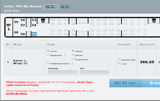
Task: Focus the Прізвище input field
Action: click(x=62, y=72)
